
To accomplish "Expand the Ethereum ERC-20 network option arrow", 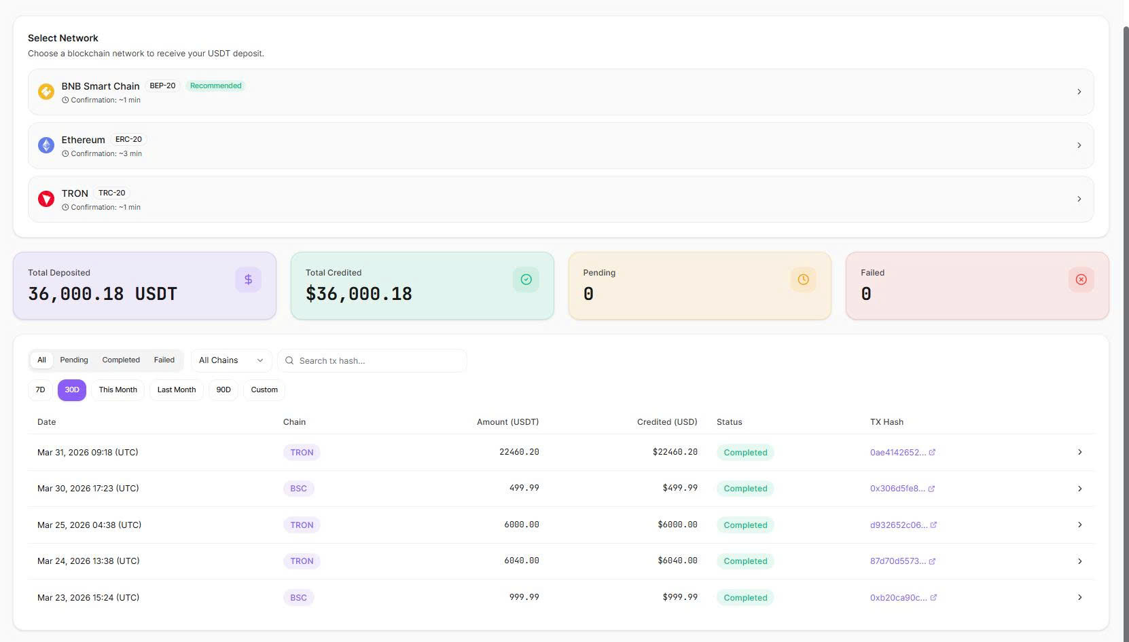I will point(1079,145).
